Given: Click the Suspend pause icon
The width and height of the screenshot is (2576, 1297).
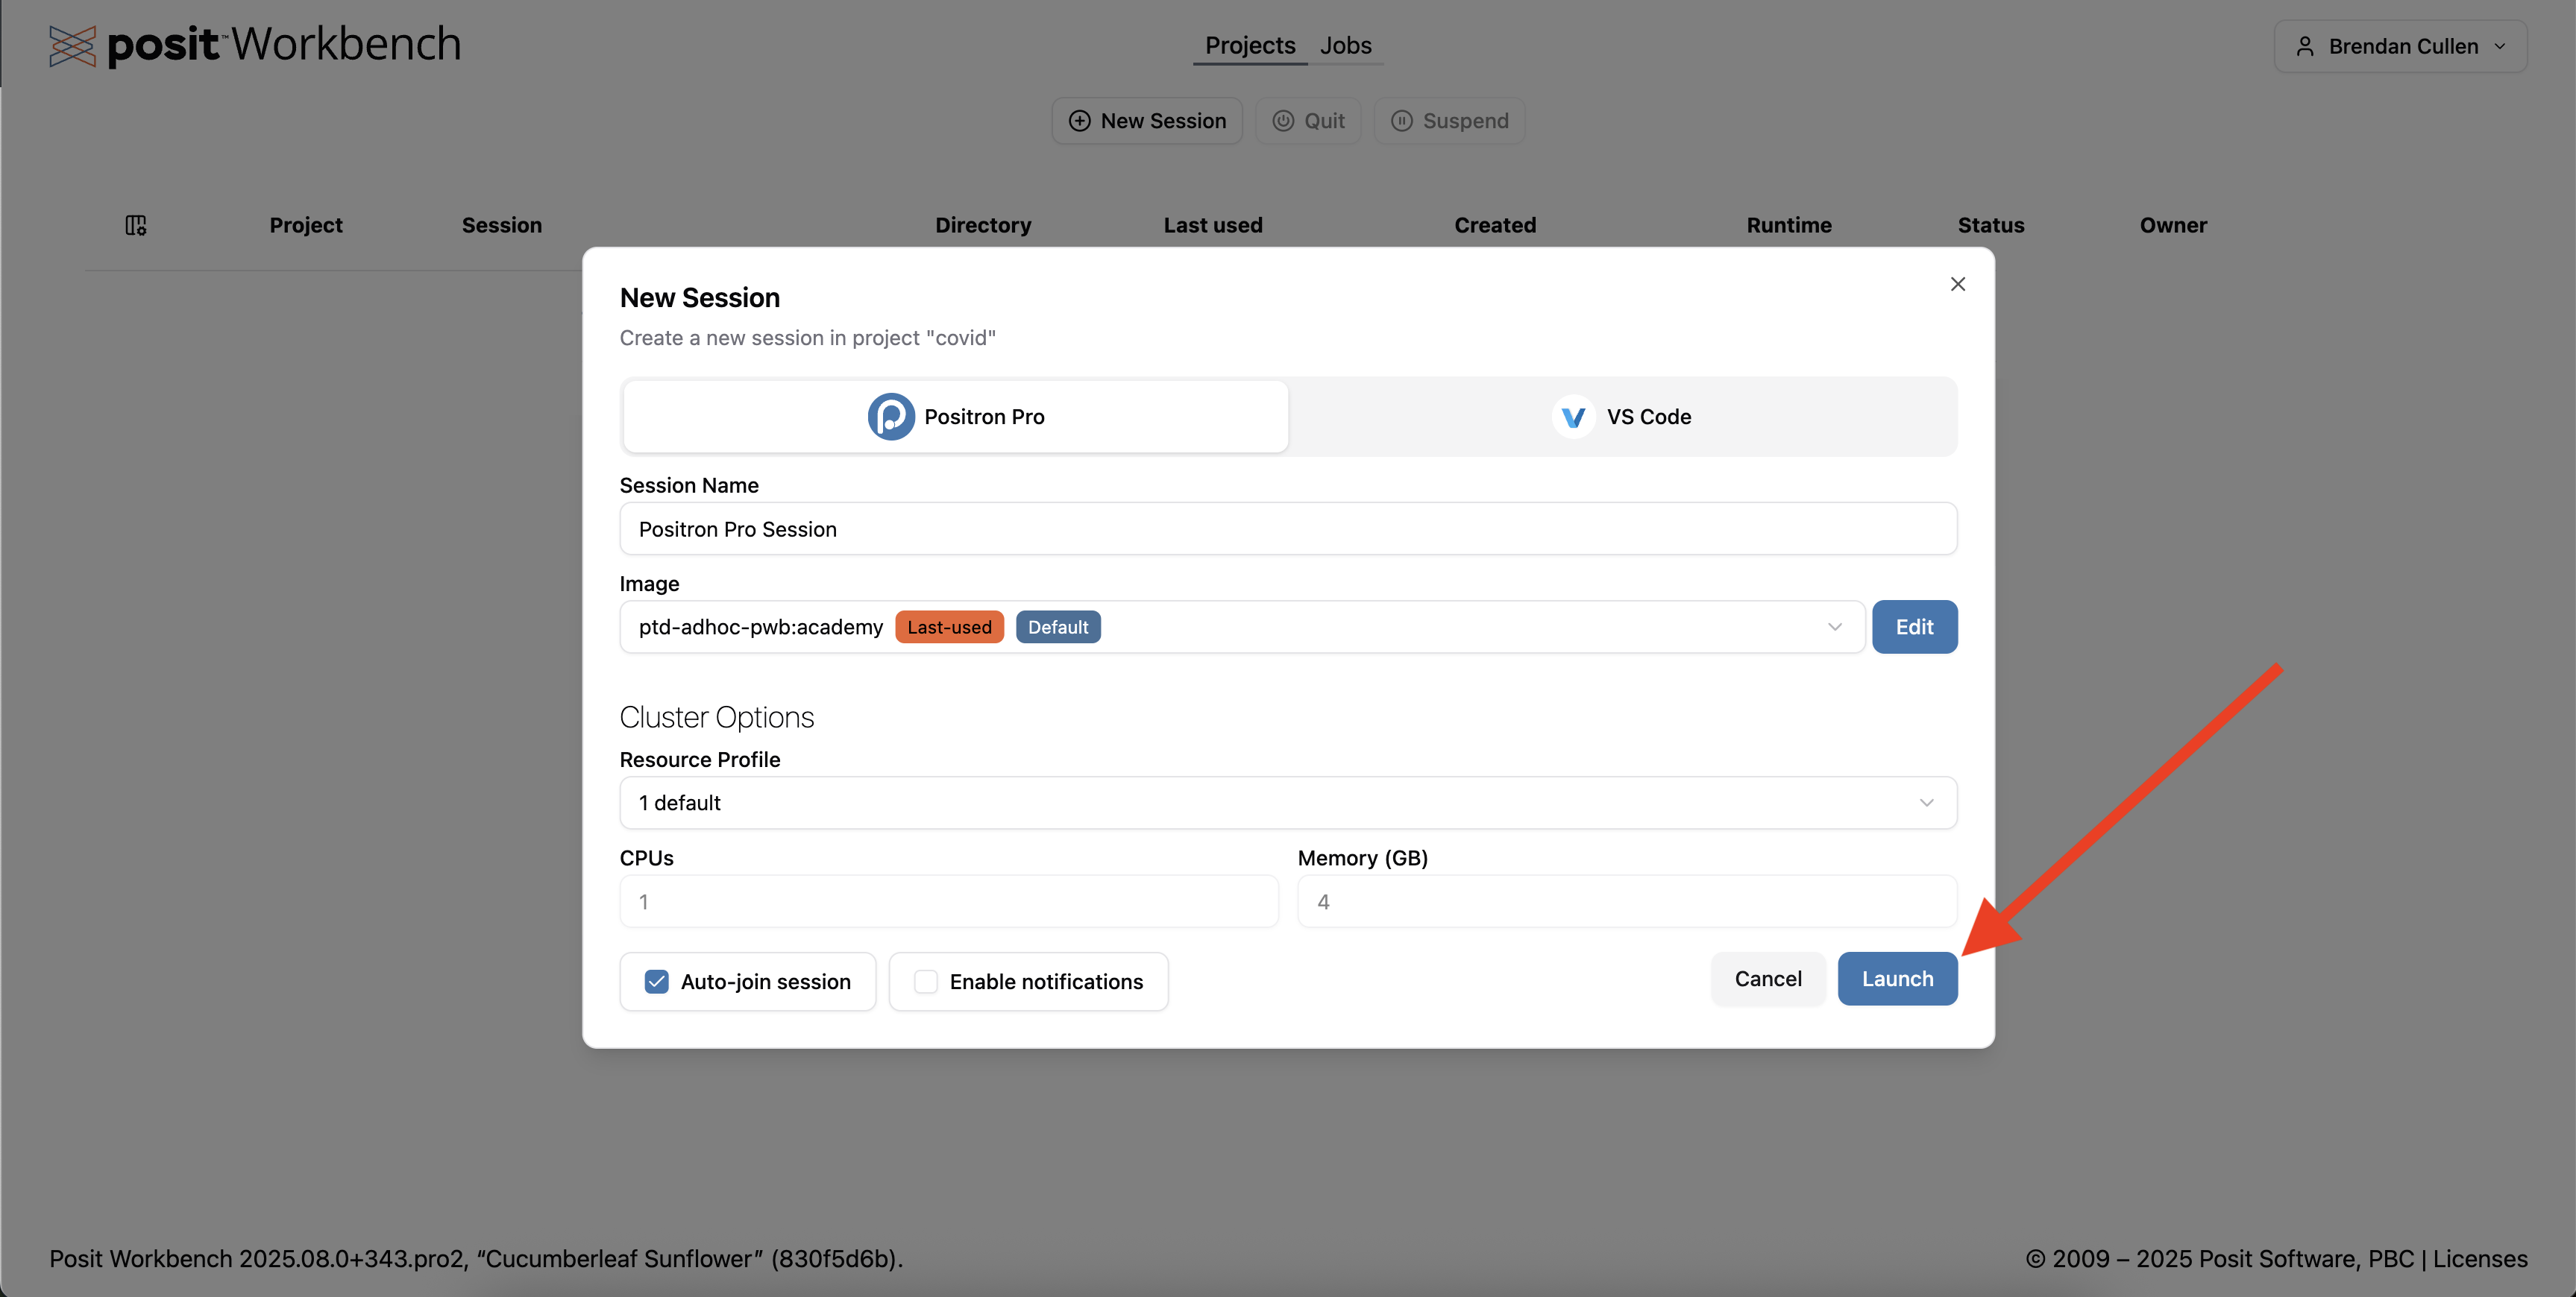Looking at the screenshot, I should [1402, 121].
